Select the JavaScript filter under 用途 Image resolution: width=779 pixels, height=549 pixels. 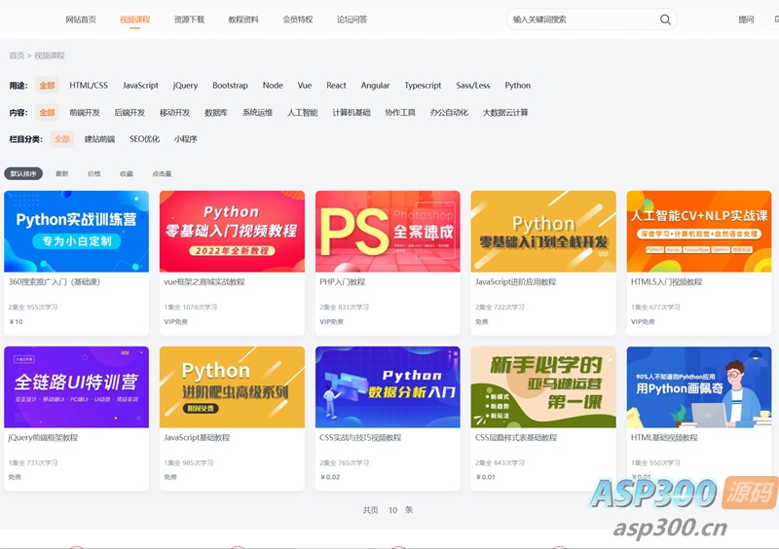(x=140, y=86)
